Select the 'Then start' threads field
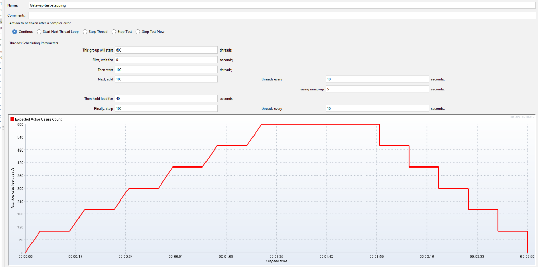This screenshot has width=538, height=267. click(x=166, y=70)
